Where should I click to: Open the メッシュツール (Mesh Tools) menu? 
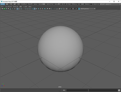pyautogui.click(x=50, y=4)
